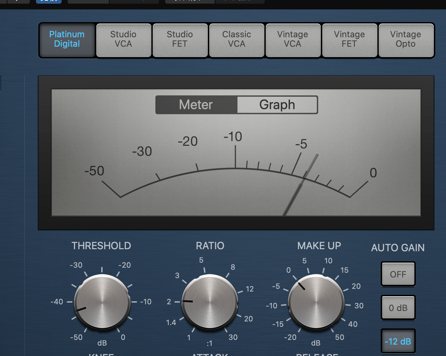Screen dimensions: 446x356
Task: Click the 30 label on Ratio dial
Action: 233,337
